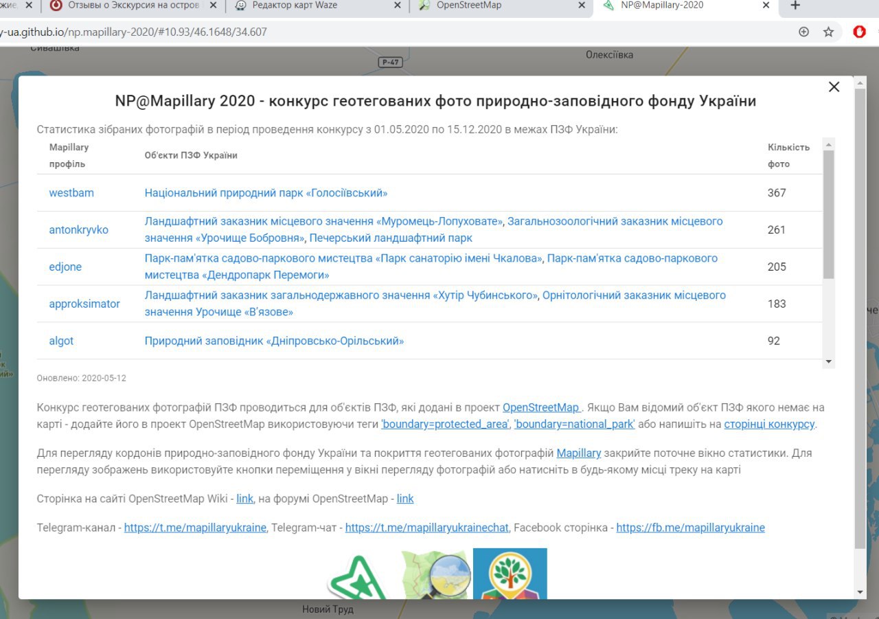
Task: Click the statistics table scrollbar thumb
Action: (829, 214)
